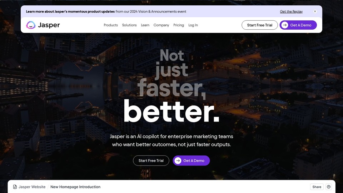Click the Share button
Viewport: 343px width, 193px height.
pyautogui.click(x=317, y=187)
